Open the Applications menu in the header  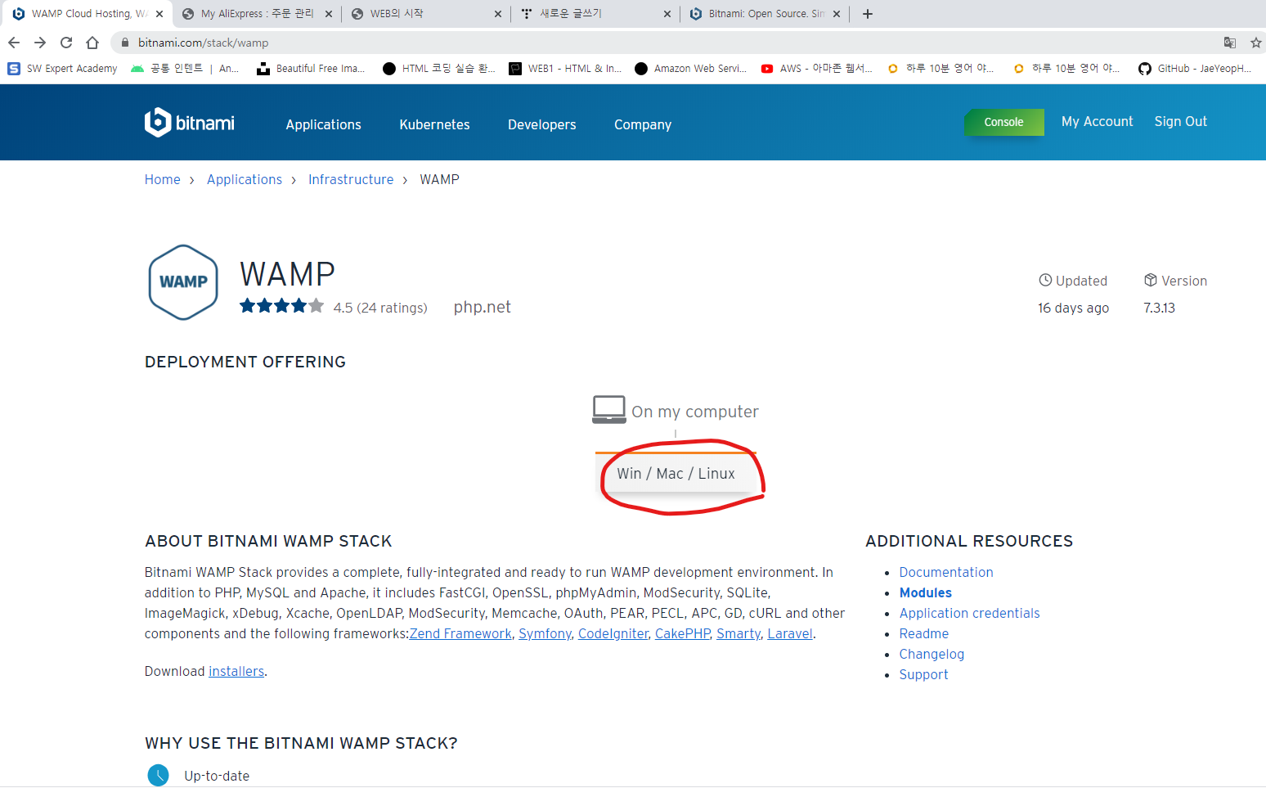[323, 124]
